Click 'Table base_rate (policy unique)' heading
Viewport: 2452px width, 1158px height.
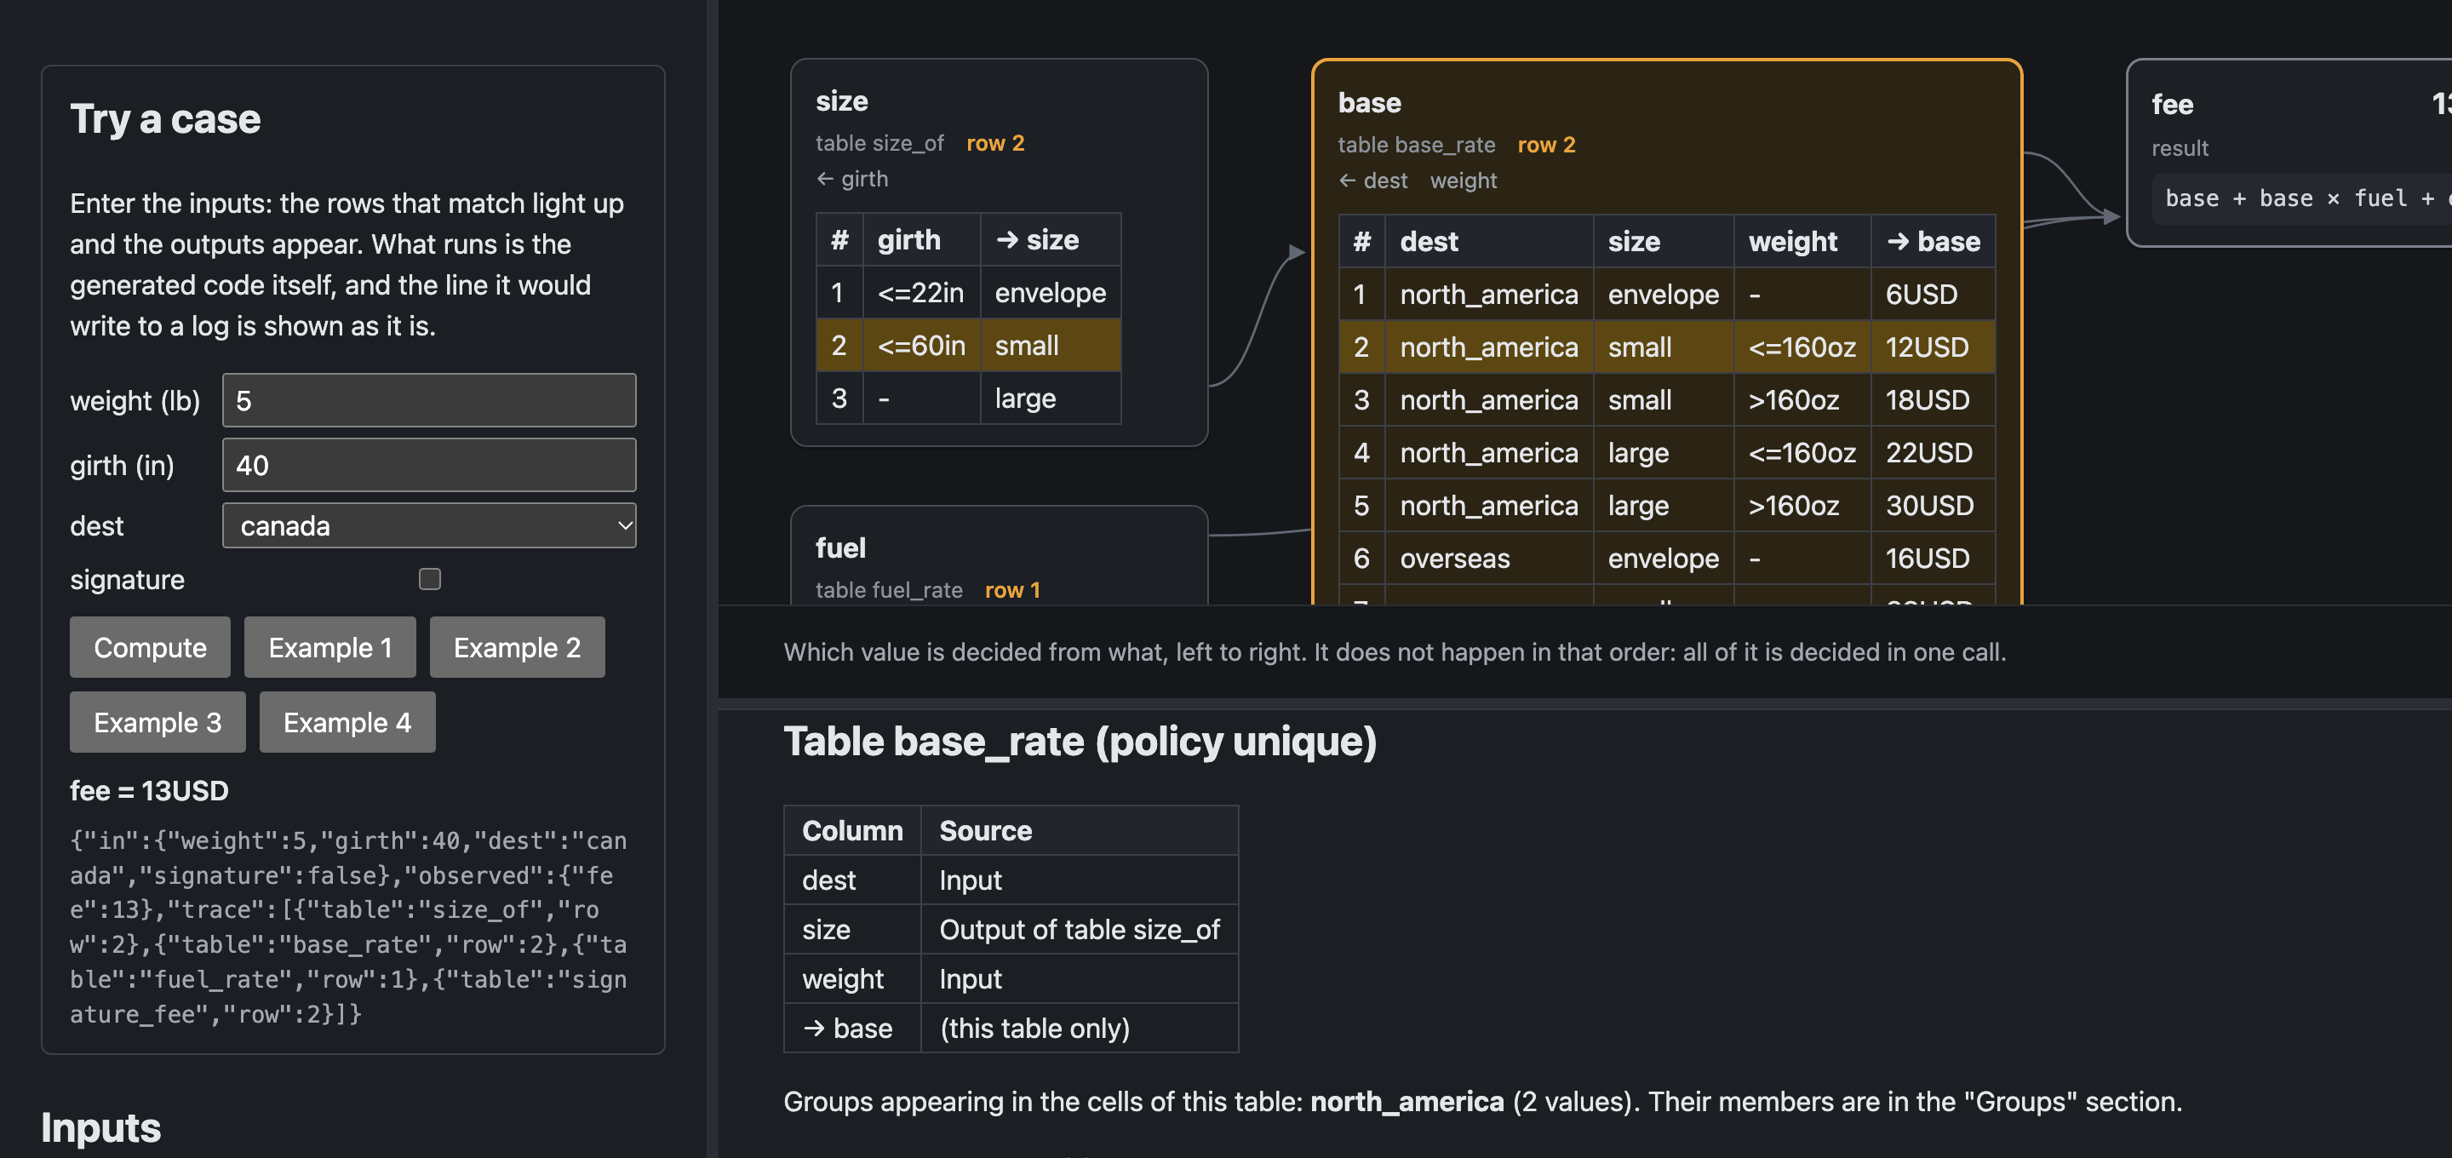coord(1080,742)
